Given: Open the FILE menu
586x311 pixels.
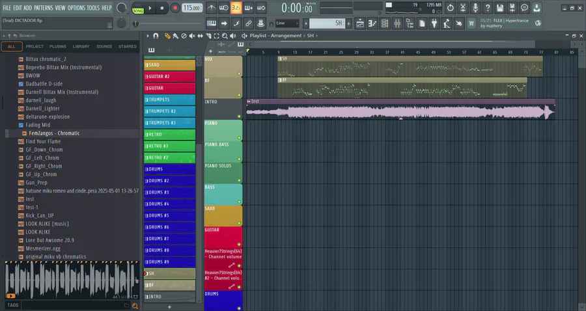Looking at the screenshot, I should pos(7,7).
